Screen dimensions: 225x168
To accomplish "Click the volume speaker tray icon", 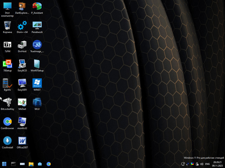I will click(201, 164).
